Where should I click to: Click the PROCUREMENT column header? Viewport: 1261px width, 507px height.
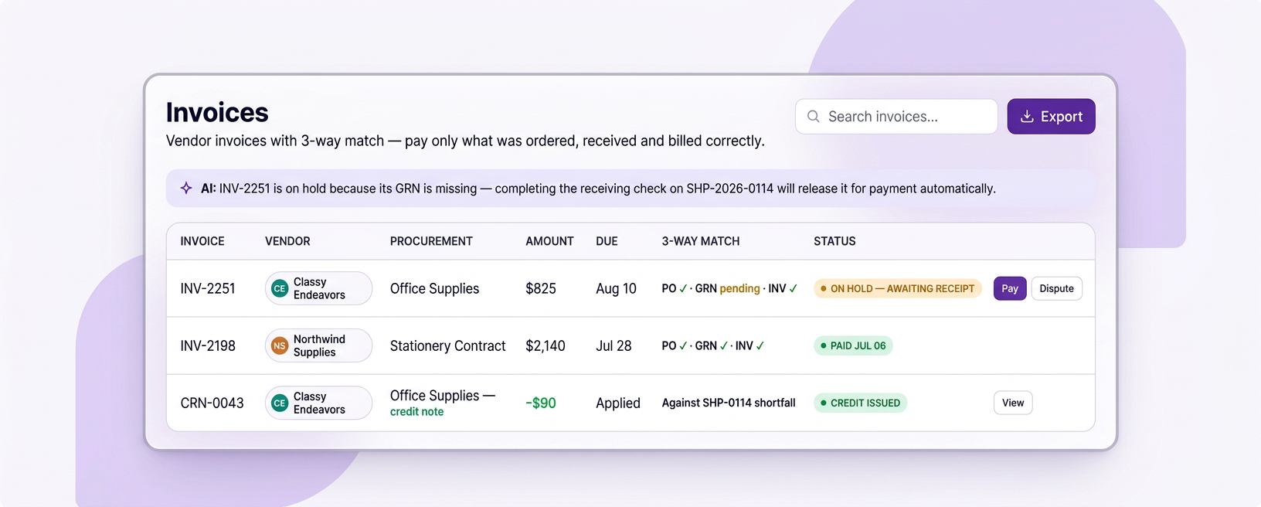pos(431,241)
